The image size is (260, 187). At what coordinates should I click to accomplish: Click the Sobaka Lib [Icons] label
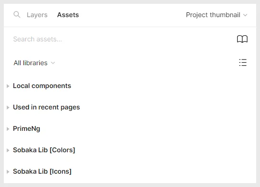(42, 171)
